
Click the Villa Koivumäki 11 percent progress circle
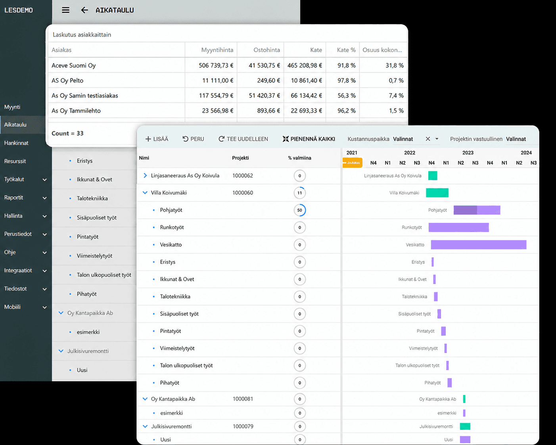click(300, 193)
